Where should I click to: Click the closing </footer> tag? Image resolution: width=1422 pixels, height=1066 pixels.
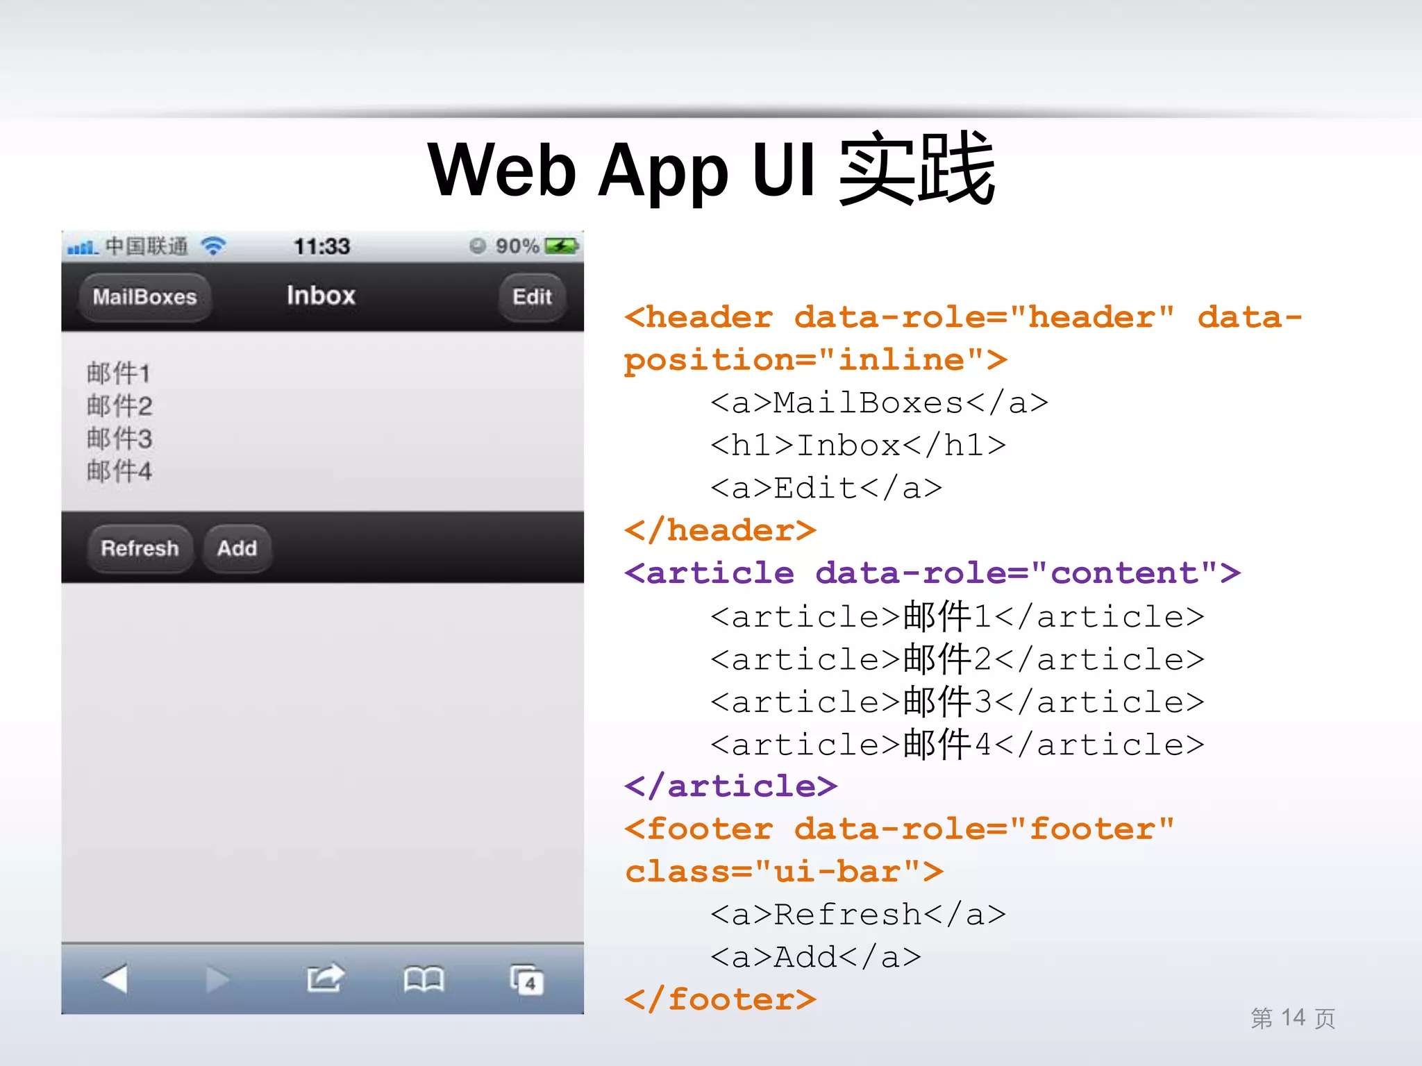720,1000
